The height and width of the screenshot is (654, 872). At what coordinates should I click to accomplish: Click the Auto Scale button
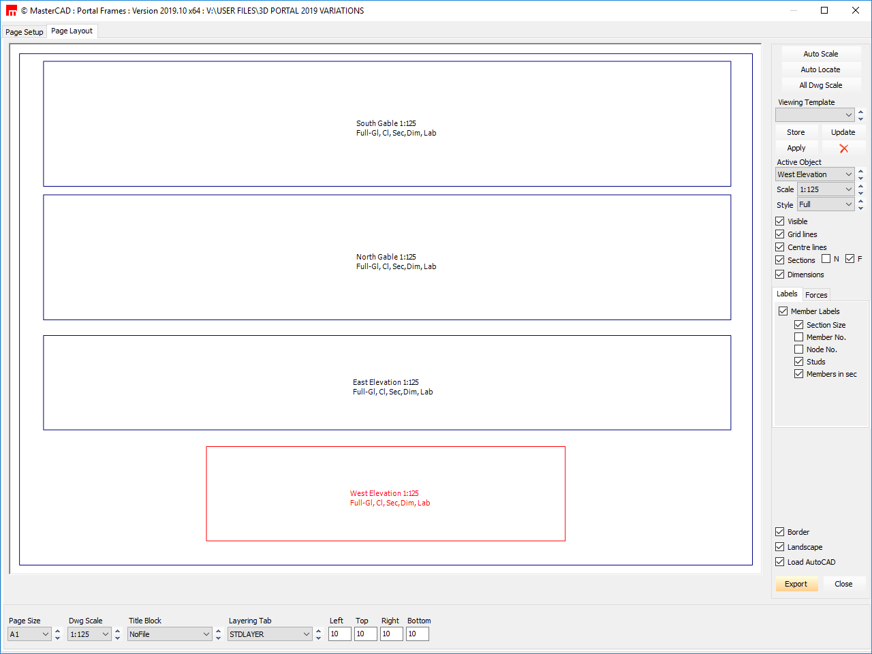point(820,54)
